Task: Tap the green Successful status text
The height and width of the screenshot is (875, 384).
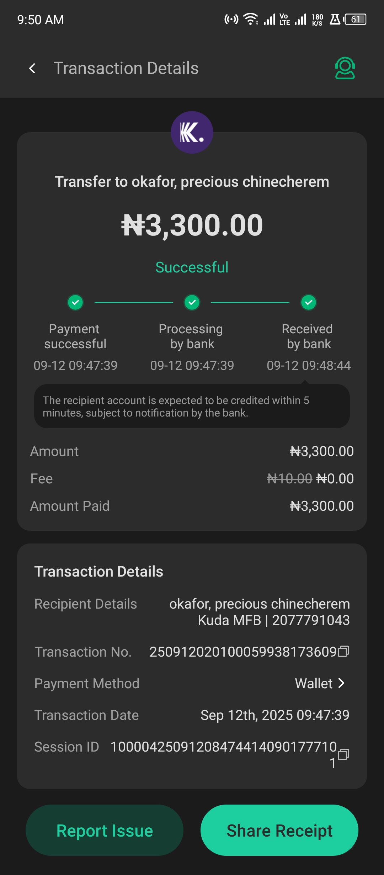Action: point(192,267)
